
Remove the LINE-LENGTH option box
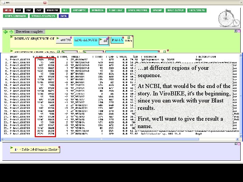coord(108,37)
